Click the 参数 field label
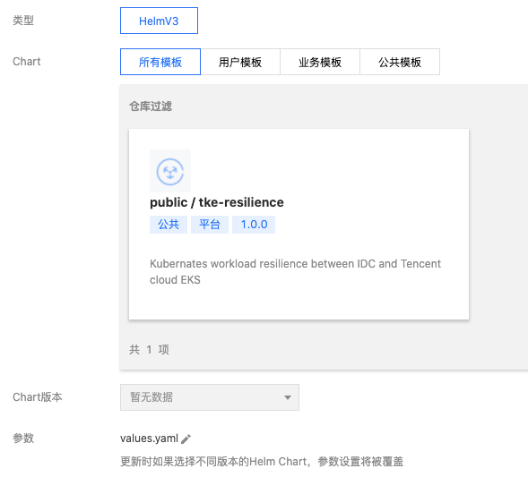Viewport: 528px width, 477px height. 23,438
